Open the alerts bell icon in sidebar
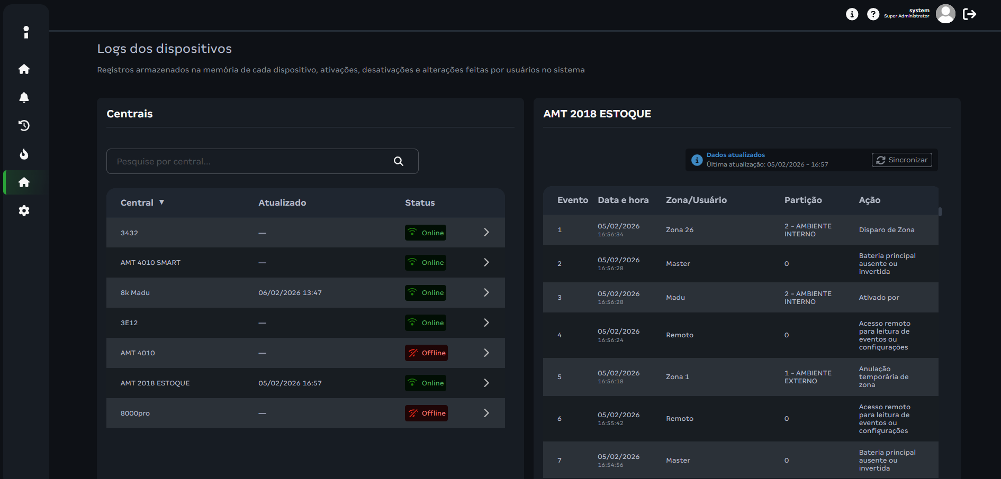The height and width of the screenshot is (479, 1001). coord(24,97)
